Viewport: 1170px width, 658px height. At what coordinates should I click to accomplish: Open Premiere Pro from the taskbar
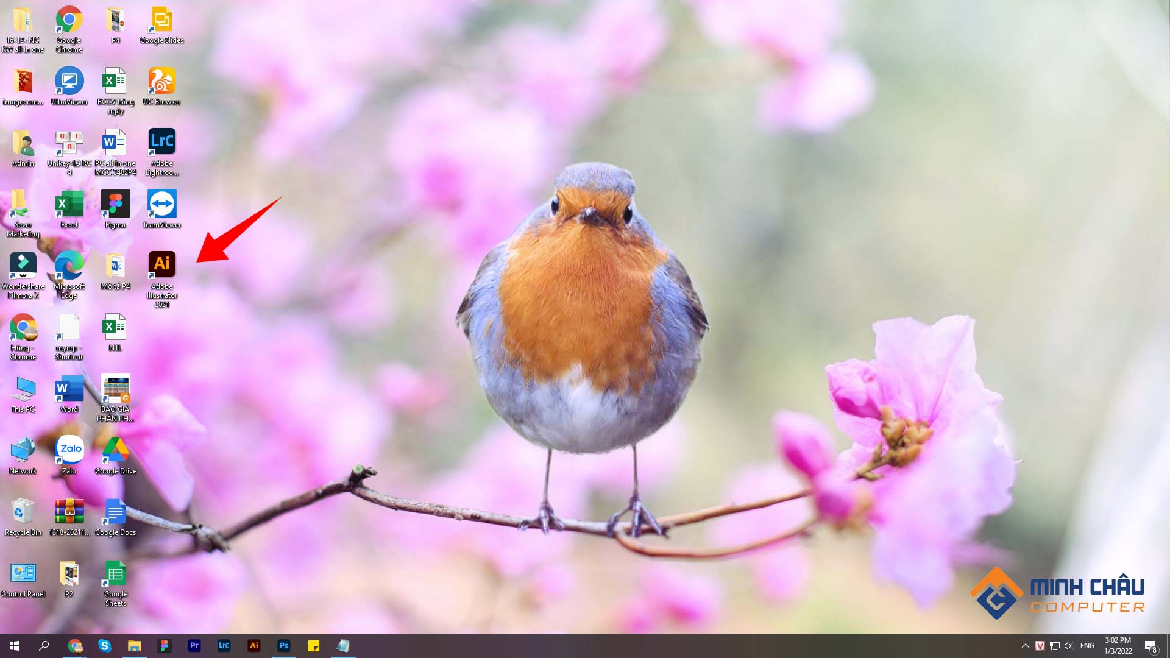click(194, 646)
